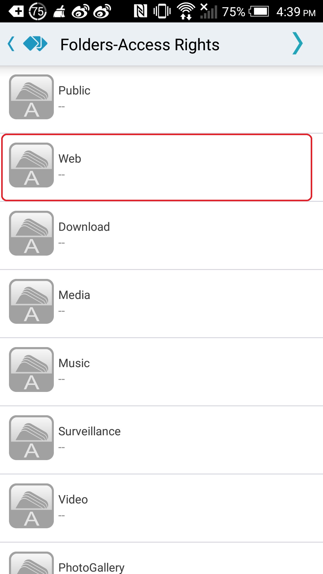Select the Music folder label
This screenshot has width=323, height=574.
point(74,363)
